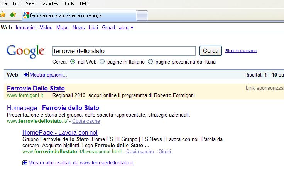The height and width of the screenshot is (169, 284).
Task: Open Google Maps link
Action: (62, 27)
